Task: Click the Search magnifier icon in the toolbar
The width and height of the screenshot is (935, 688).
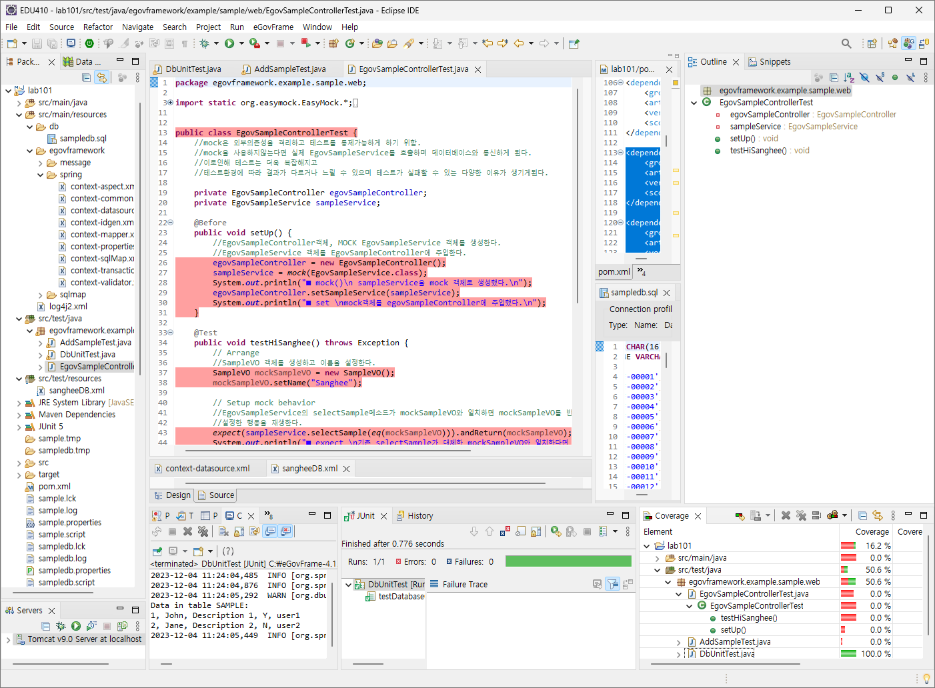Action: [846, 43]
